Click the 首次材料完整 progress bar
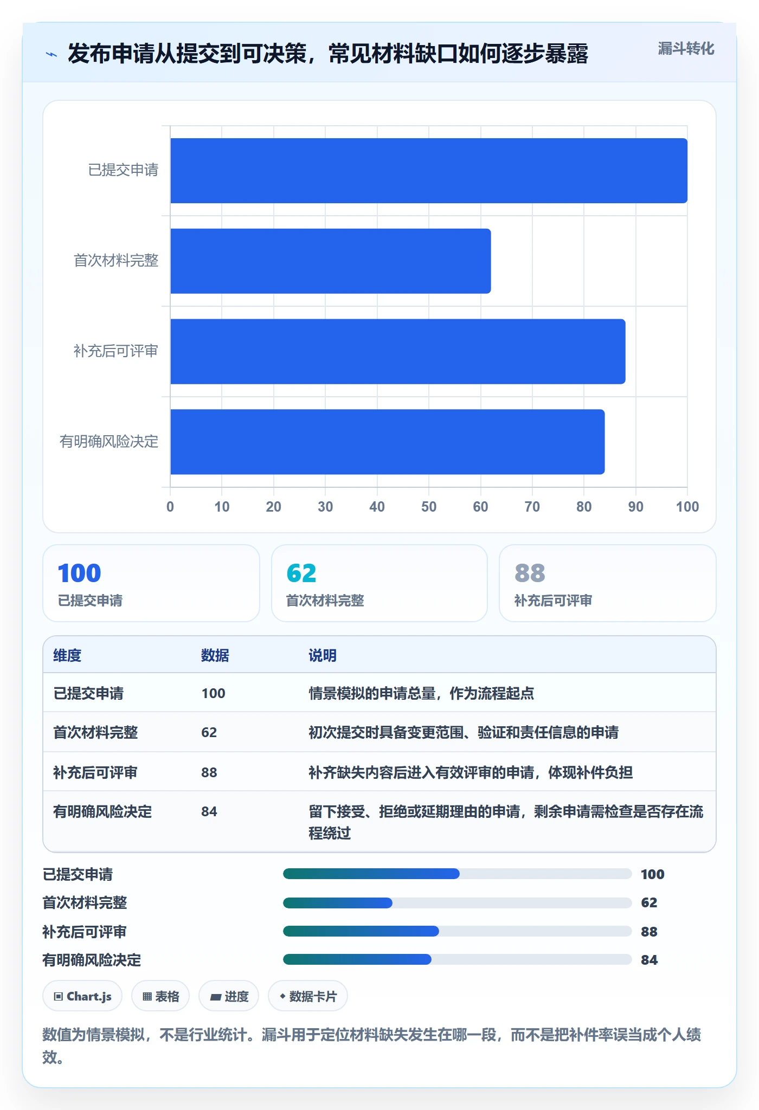Screen dimensions: 759x1110 (458, 902)
